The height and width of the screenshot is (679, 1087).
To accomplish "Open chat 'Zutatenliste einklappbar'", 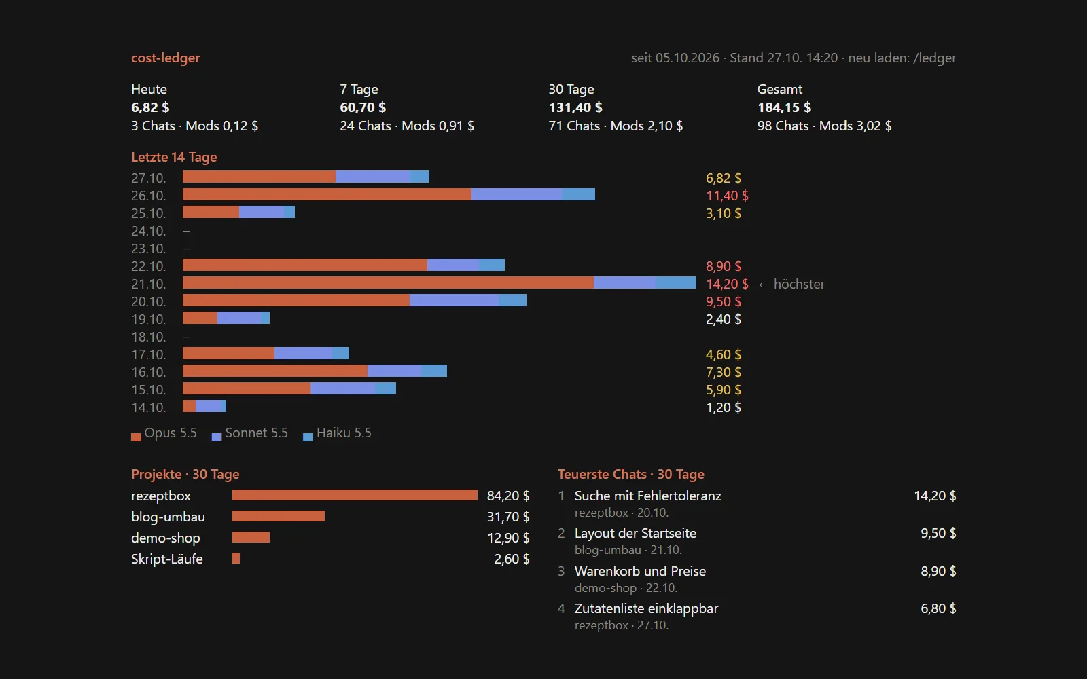I will point(646,608).
